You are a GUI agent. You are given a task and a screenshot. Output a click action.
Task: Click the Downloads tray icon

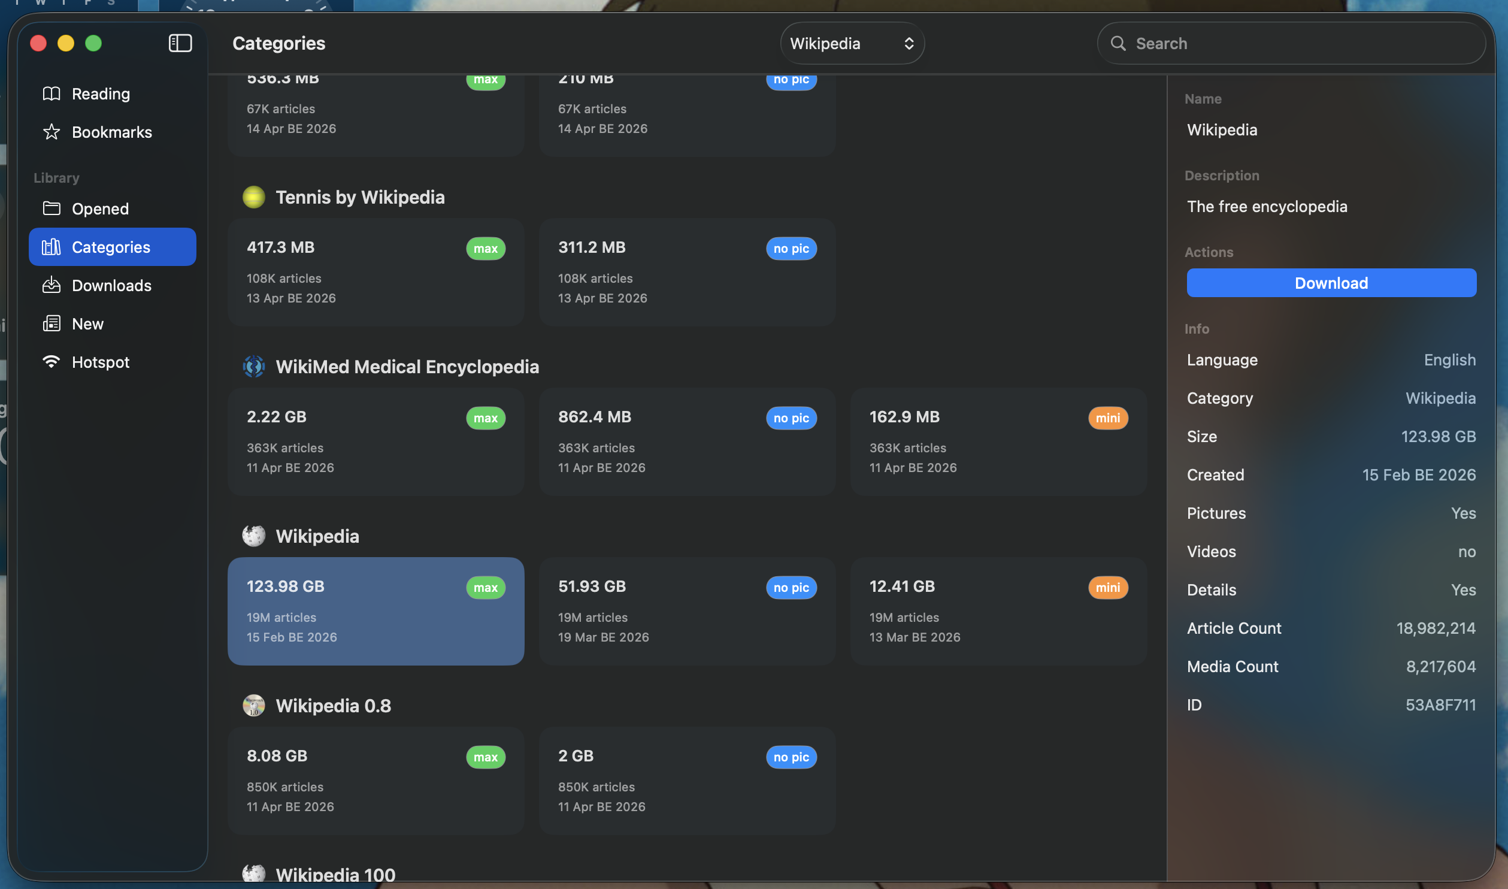point(52,285)
